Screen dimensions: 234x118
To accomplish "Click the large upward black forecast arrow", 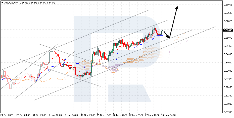I will coord(174,22).
